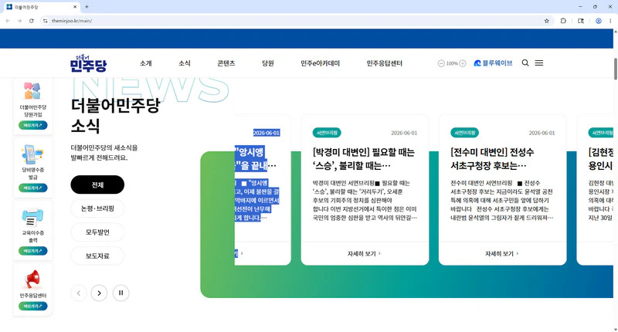Go to previous news slide
This screenshot has width=618, height=332.
pyautogui.click(x=79, y=293)
